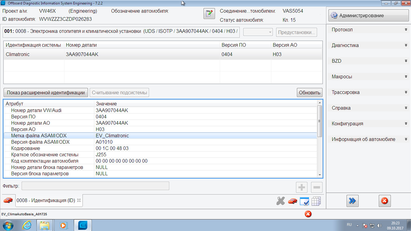
Task: Select the Кодирование attribute row
Action: [x=160, y=148]
